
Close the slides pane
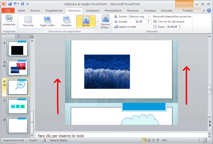[32, 37]
